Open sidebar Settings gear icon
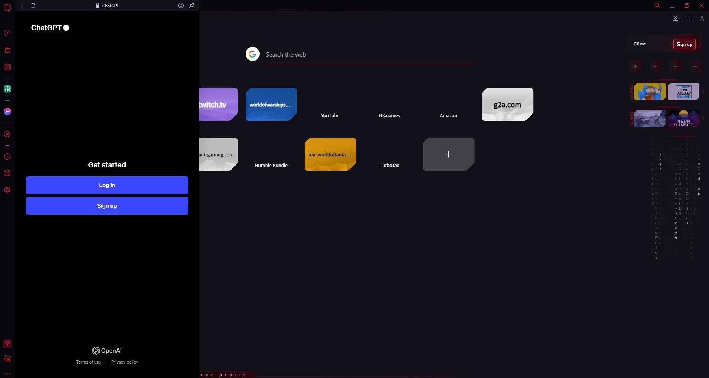Image resolution: width=709 pixels, height=378 pixels. [7, 190]
